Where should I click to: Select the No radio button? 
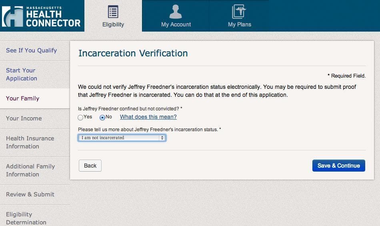pyautogui.click(x=102, y=118)
